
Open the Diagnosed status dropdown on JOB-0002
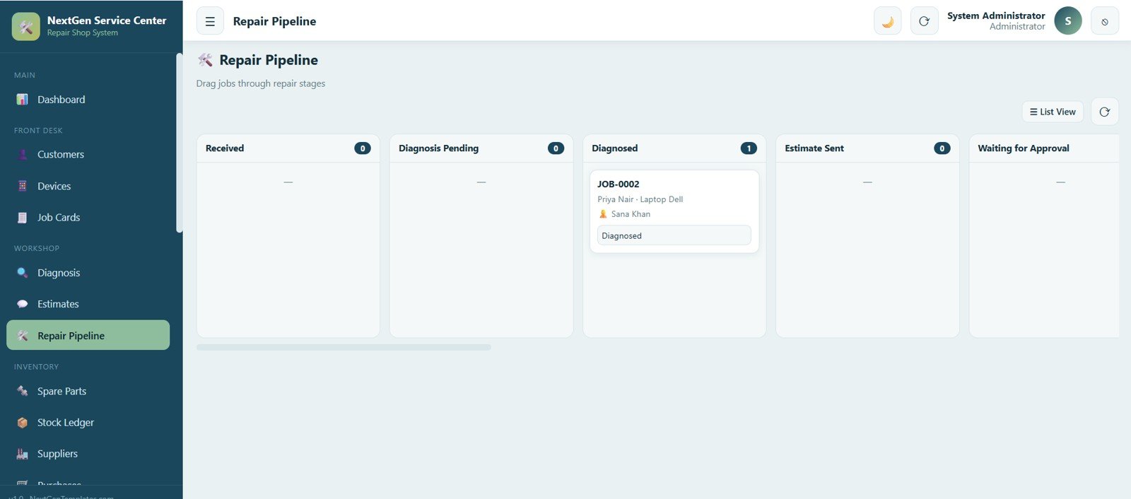click(674, 235)
